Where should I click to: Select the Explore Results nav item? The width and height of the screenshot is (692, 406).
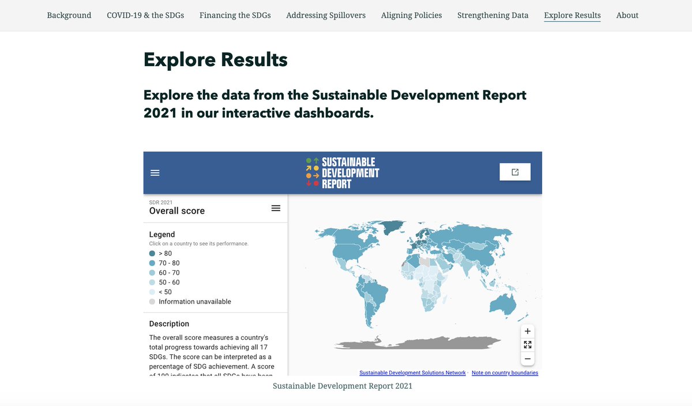(572, 16)
